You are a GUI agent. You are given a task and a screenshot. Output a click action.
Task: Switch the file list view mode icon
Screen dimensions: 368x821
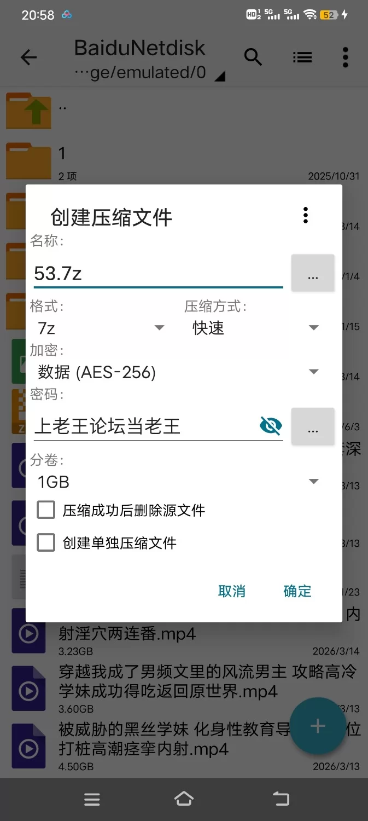[x=302, y=57]
